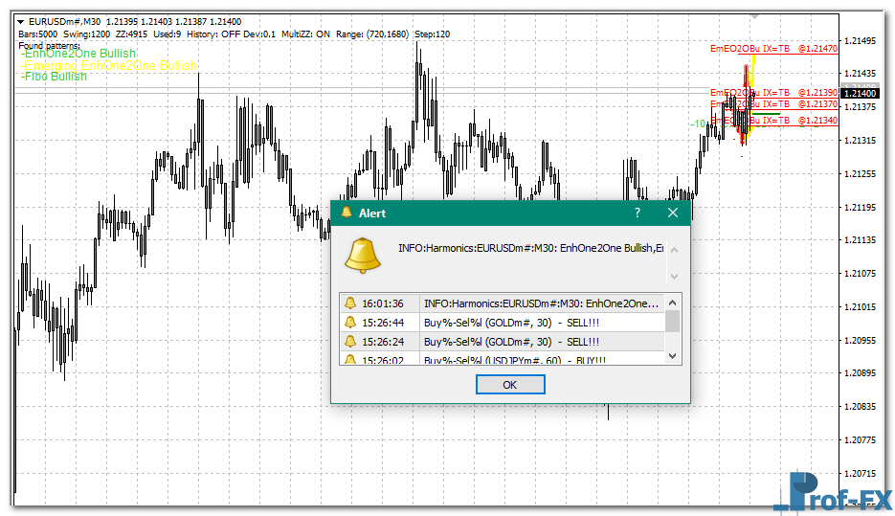Select the INFO:Harmonics EURUSDm# alert row
The height and width of the screenshot is (516, 895).
541,303
